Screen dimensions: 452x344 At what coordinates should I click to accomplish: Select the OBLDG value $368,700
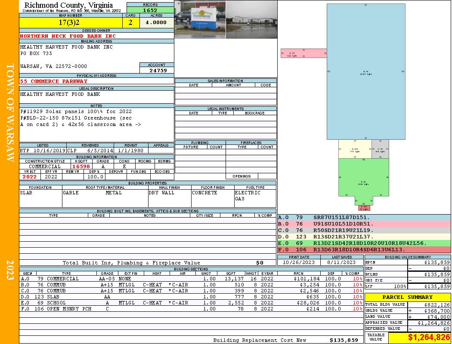tap(437, 311)
